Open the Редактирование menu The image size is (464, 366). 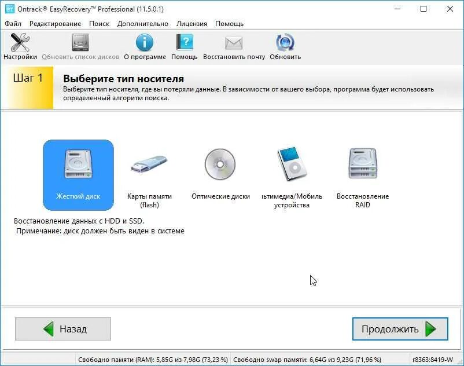pos(55,24)
